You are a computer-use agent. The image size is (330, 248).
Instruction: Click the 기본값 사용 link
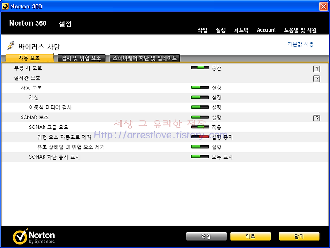301,44
